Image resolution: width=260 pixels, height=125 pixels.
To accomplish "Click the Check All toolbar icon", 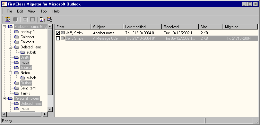I will pos(25,20).
